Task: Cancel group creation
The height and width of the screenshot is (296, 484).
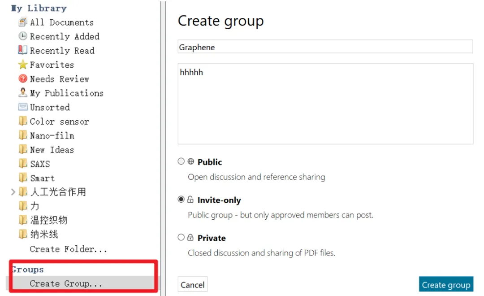Action: (x=192, y=285)
